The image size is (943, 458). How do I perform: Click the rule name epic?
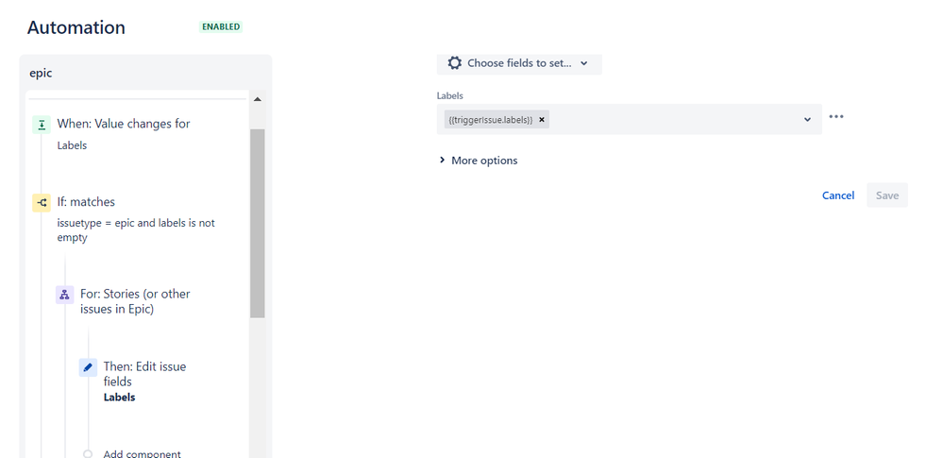41,74
